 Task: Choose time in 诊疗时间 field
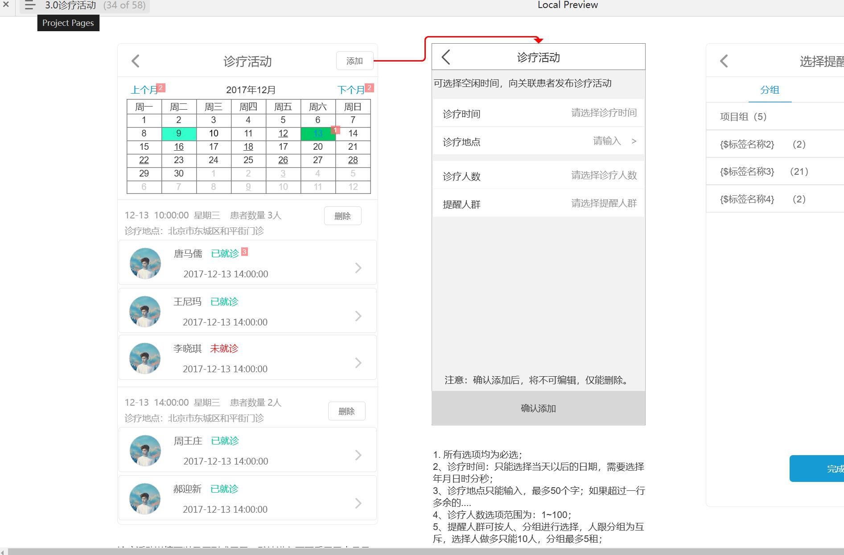(539, 113)
